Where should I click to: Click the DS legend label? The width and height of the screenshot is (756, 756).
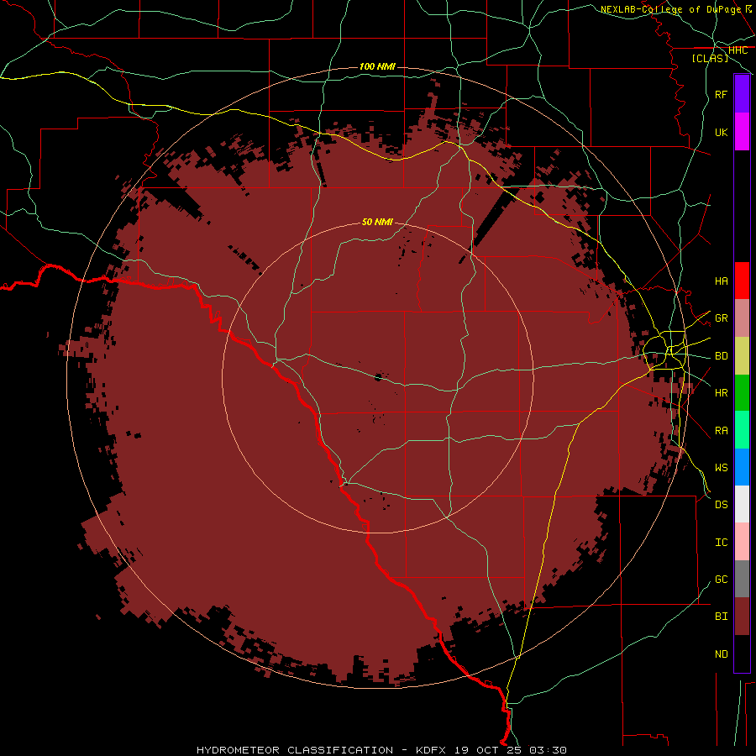pyautogui.click(x=721, y=504)
